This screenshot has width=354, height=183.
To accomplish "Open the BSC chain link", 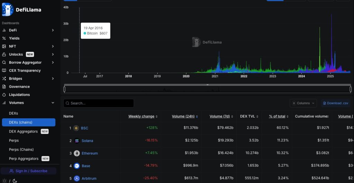I will pos(84,128).
